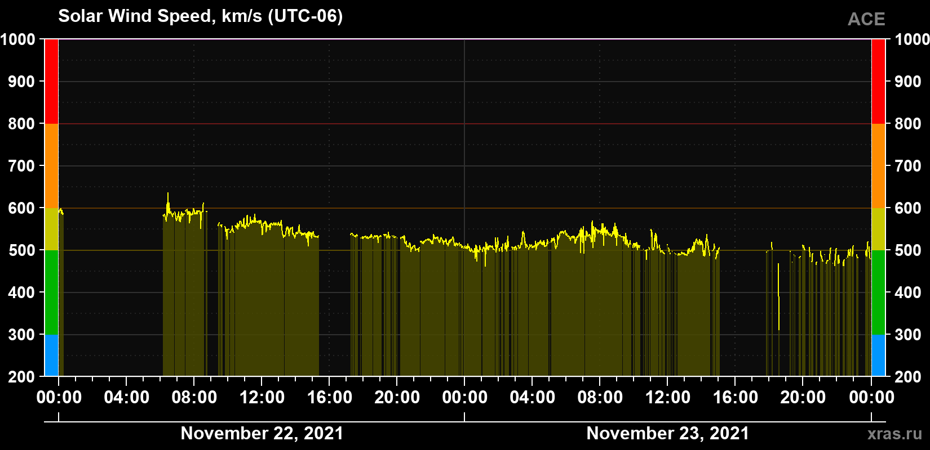Click the right axis 900 value
The image size is (930, 450).
coord(908,82)
